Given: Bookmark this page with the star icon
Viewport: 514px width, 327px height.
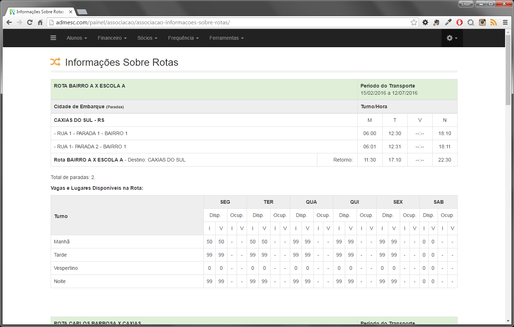Looking at the screenshot, I should click(x=414, y=23).
